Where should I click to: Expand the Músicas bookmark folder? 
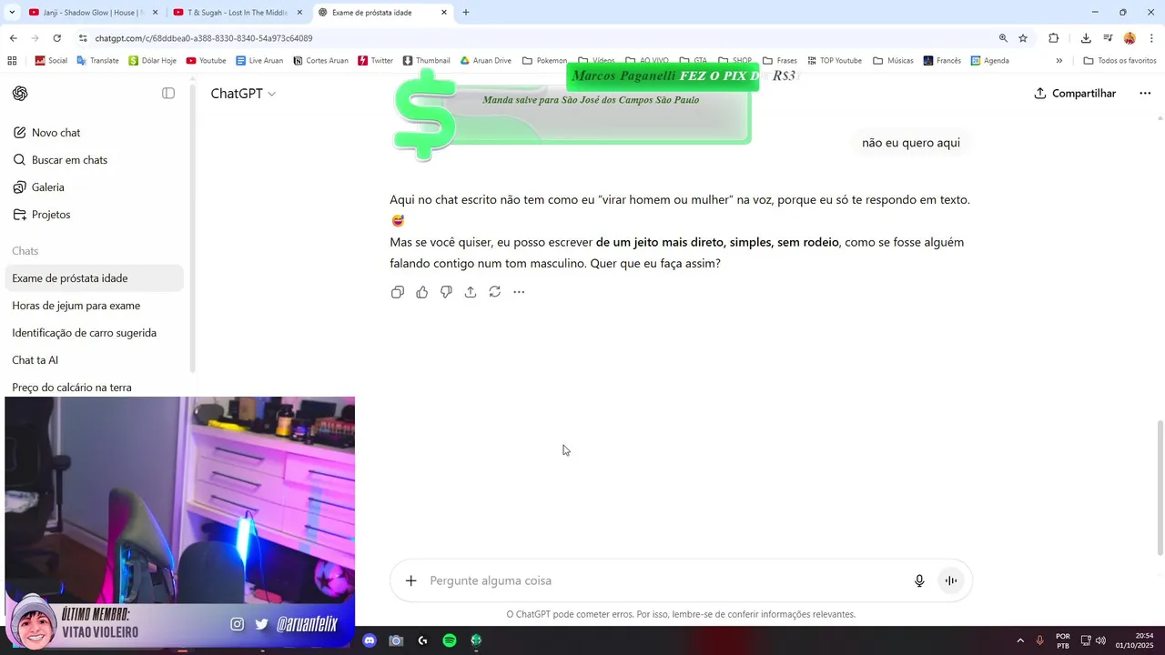893,61
